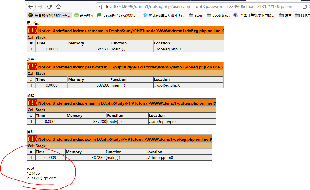310x190 pixels.
Task: Open the bootstrapt bookmark folder
Action: pyautogui.click(x=218, y=15)
